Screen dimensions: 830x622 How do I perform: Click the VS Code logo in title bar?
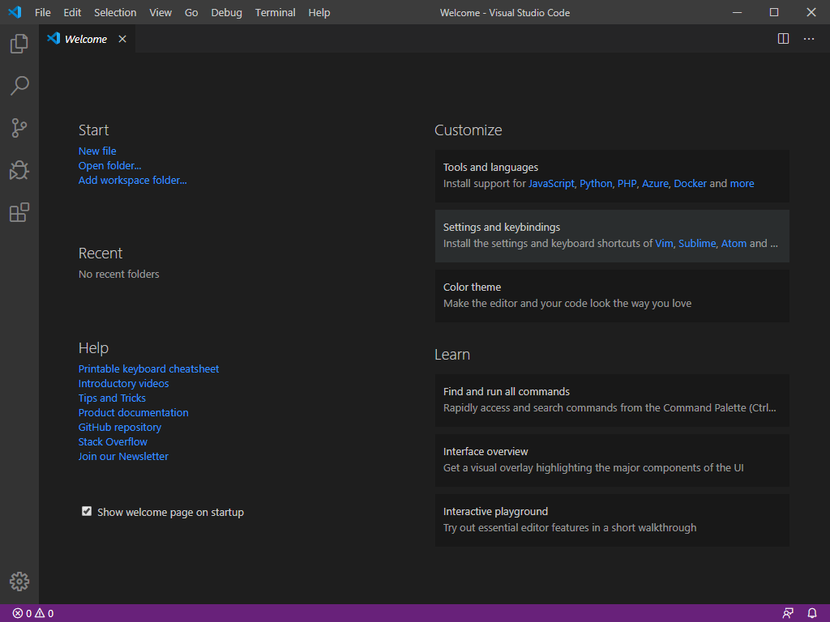coord(15,11)
